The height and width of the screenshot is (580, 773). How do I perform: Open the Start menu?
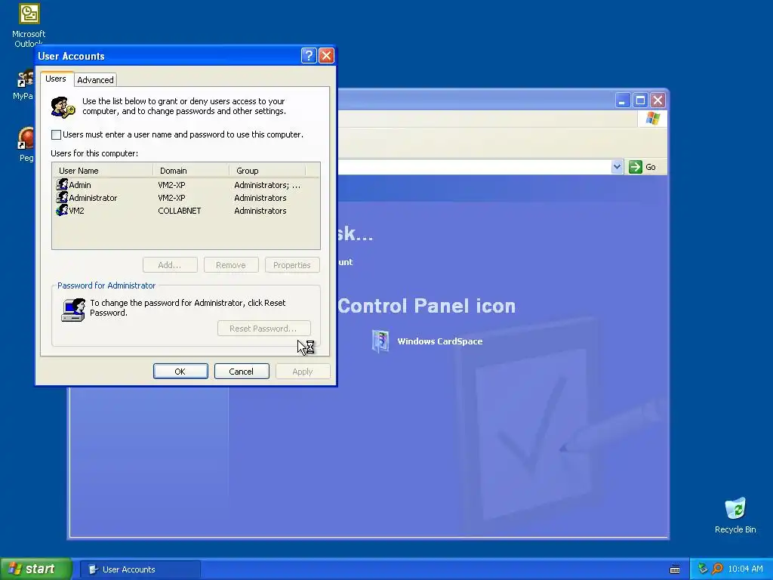click(35, 569)
